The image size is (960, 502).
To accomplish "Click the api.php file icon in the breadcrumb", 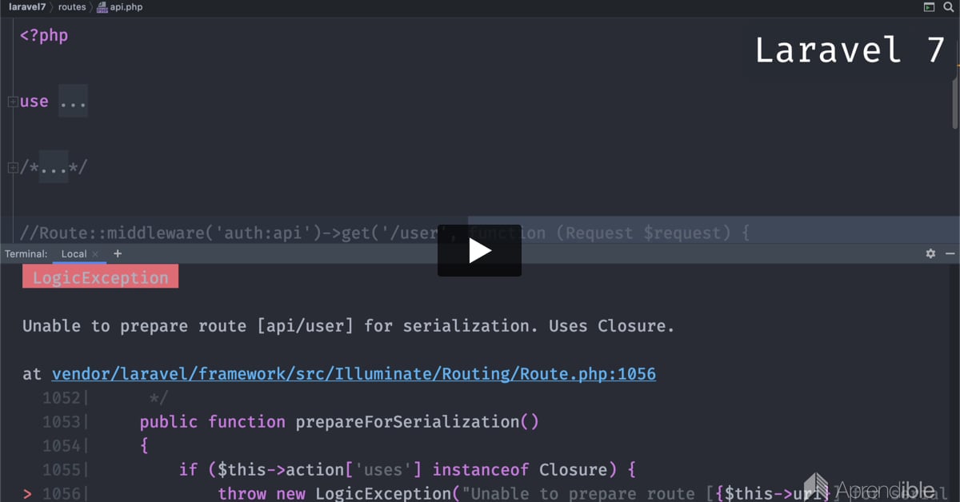I will pyautogui.click(x=102, y=6).
